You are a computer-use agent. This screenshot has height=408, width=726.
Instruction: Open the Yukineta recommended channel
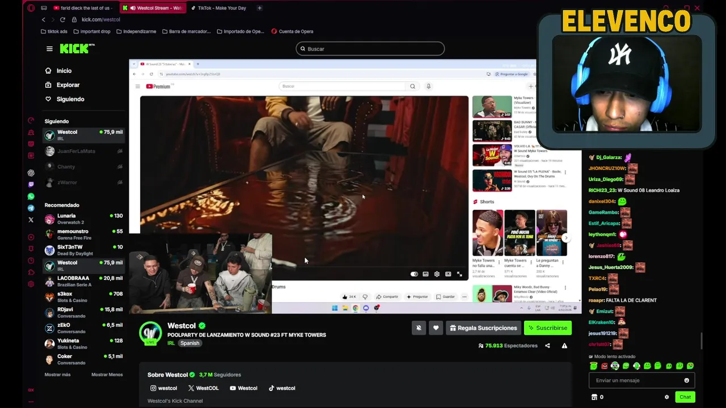(84, 343)
